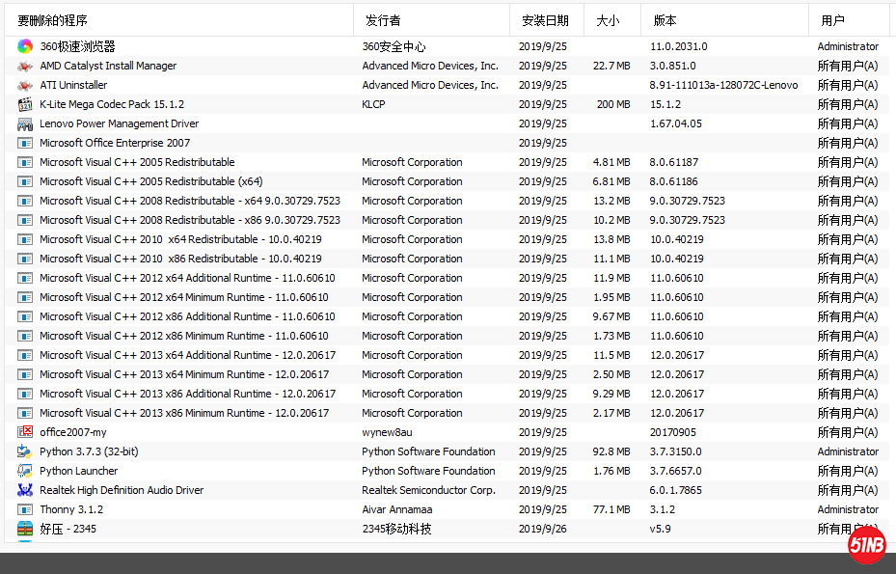Click the 51NB red logo badge
This screenshot has height=574, width=896.
pyautogui.click(x=866, y=546)
